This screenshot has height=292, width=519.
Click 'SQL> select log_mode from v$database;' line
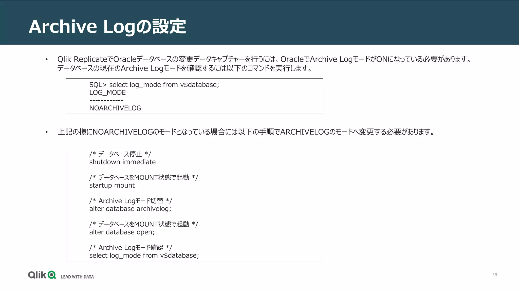(154, 85)
